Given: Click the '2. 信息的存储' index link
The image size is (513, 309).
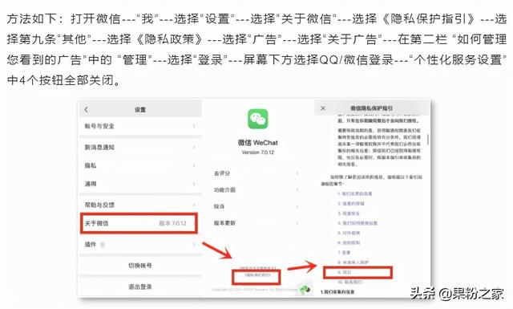Looking at the screenshot, I should (x=351, y=204).
